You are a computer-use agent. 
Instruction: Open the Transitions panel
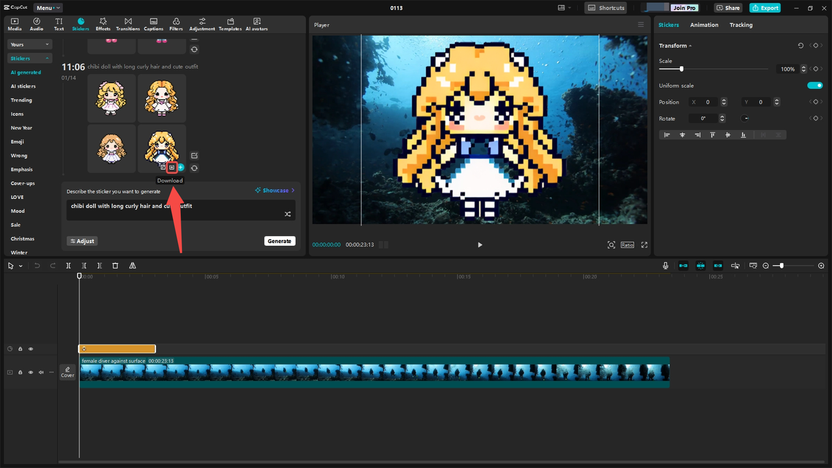pos(127,24)
